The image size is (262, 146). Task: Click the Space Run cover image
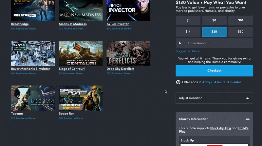pos(81,98)
